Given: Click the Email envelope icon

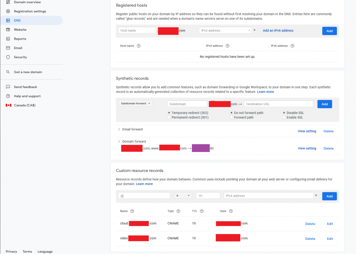Looking at the screenshot, I should pyautogui.click(x=8, y=48).
